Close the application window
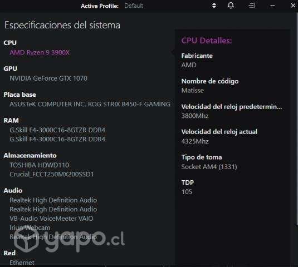The height and width of the screenshot is (267, 298). (293, 6)
